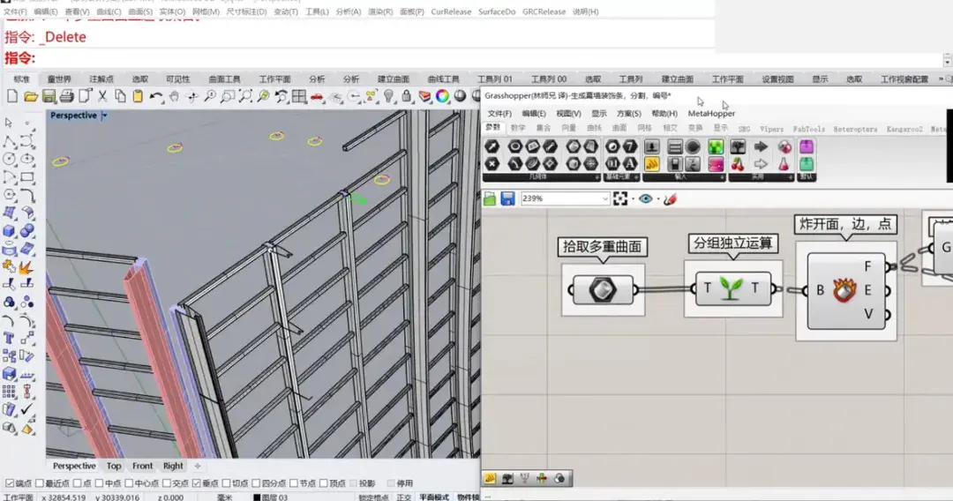Click the New file icon in Rhino toolbar
This screenshot has width=953, height=501.
coord(12,96)
